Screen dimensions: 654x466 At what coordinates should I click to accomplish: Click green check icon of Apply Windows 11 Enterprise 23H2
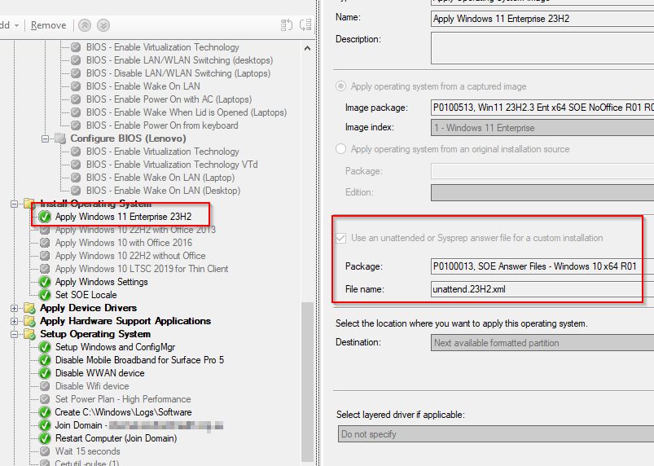[45, 217]
